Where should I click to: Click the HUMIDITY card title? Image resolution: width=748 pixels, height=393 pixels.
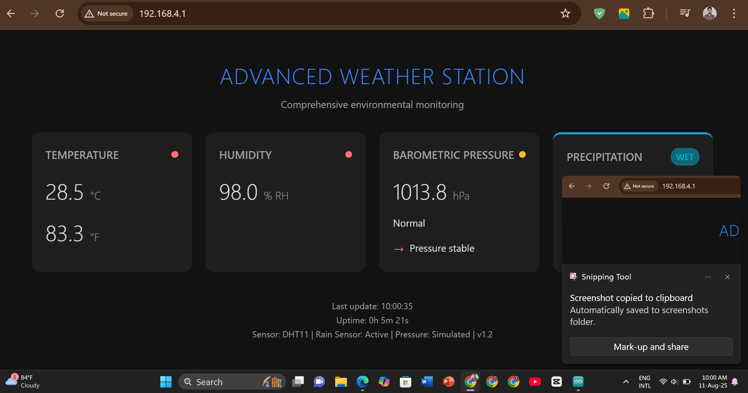(245, 155)
